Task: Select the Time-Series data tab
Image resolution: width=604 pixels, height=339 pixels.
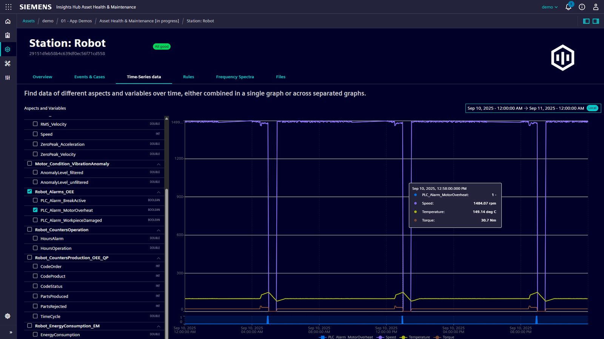Action: [144, 77]
